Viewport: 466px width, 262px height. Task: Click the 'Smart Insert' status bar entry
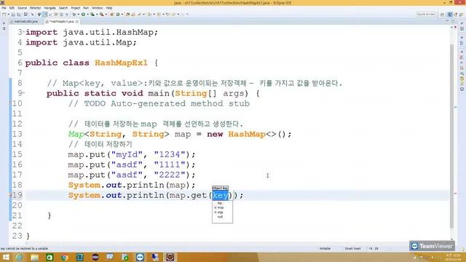tap(352, 248)
